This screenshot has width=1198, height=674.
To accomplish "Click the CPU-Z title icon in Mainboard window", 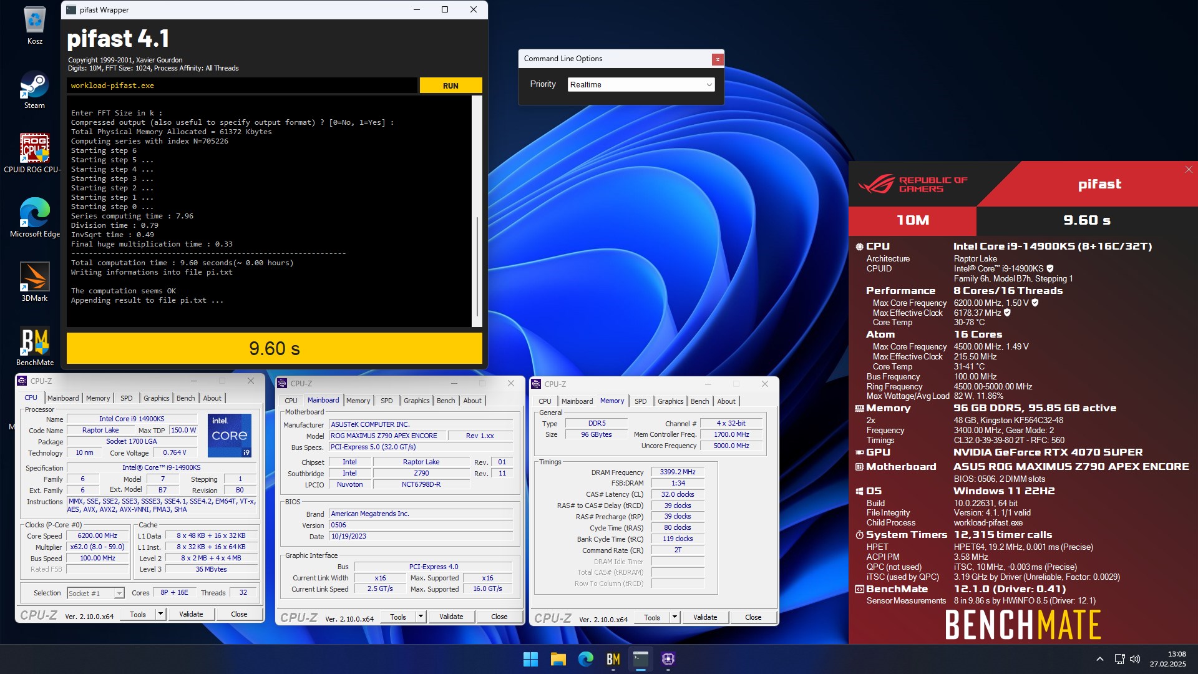I will point(283,384).
